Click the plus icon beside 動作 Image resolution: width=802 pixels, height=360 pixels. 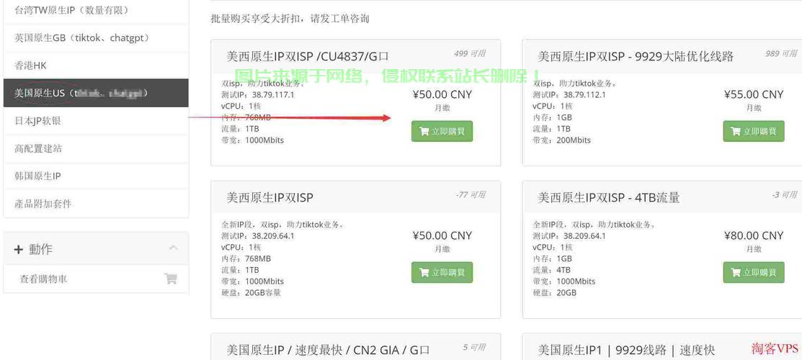(x=19, y=250)
